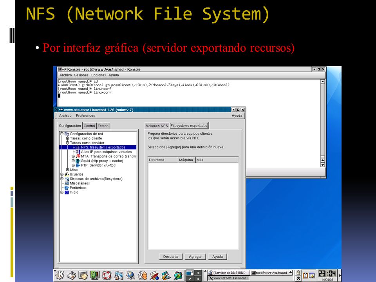Launch the terminal shell icon in panel
This screenshot has width=376, height=282.
pyautogui.click(x=83, y=275)
